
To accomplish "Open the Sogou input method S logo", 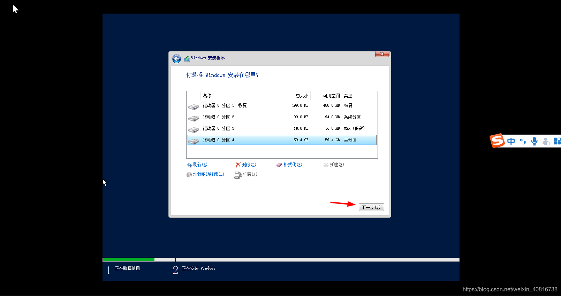I will click(x=498, y=141).
